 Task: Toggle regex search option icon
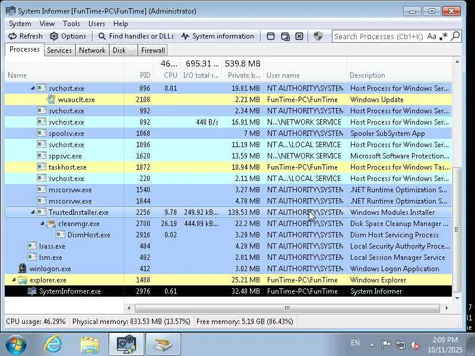[444, 36]
